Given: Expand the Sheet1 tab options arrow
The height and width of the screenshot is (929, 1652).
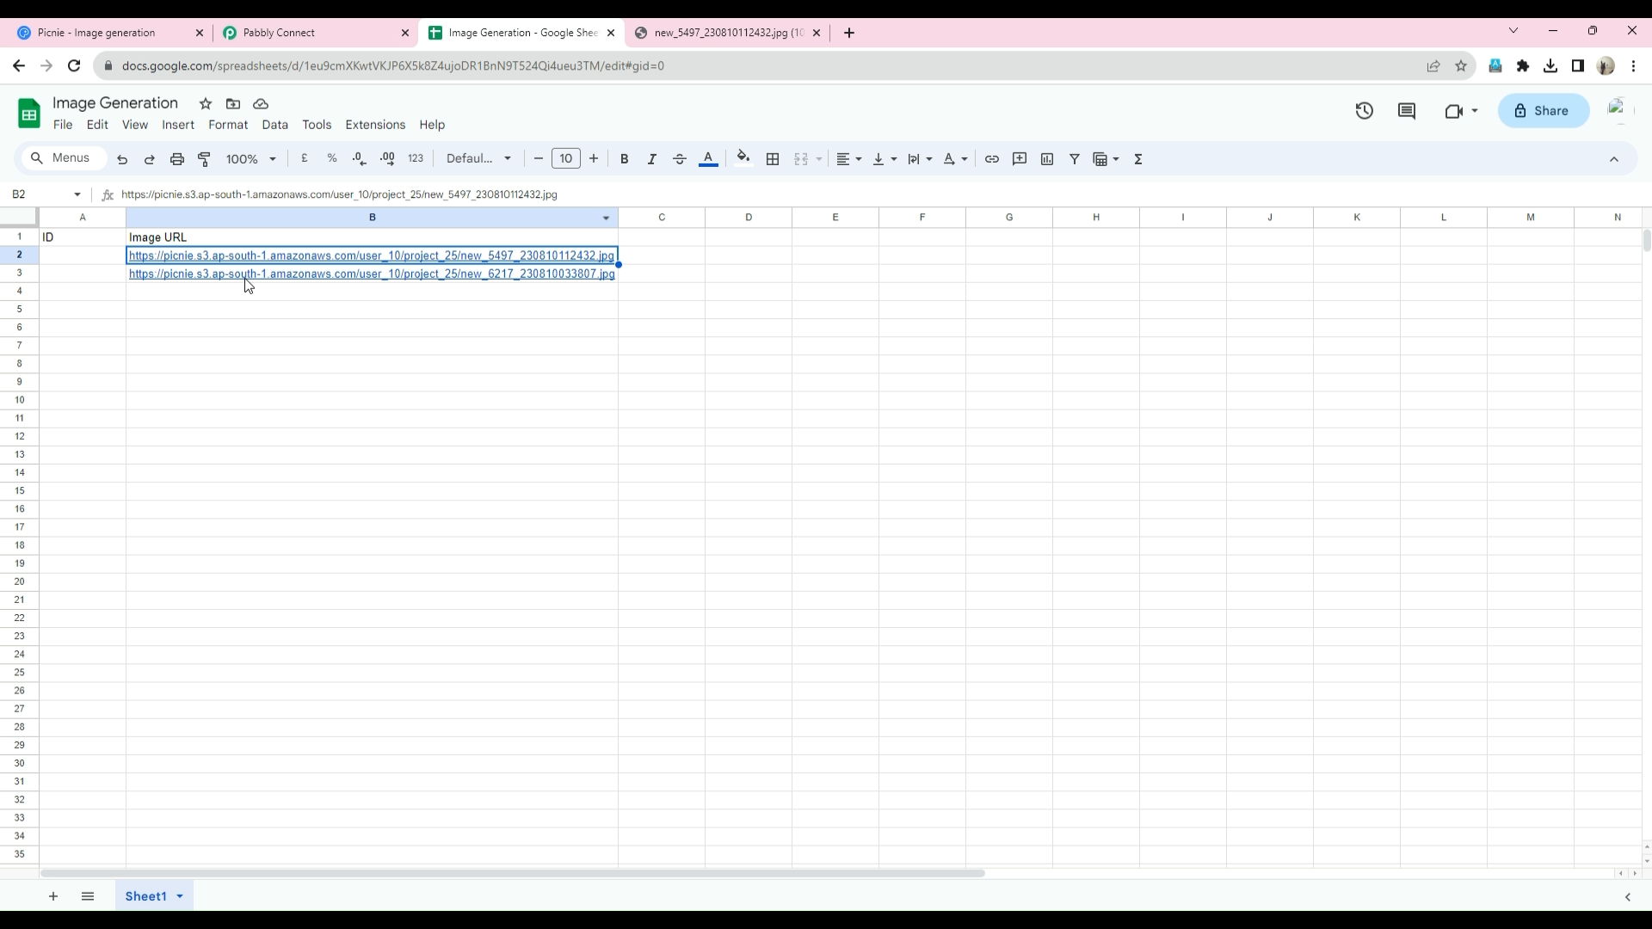Looking at the screenshot, I should pyautogui.click(x=180, y=896).
